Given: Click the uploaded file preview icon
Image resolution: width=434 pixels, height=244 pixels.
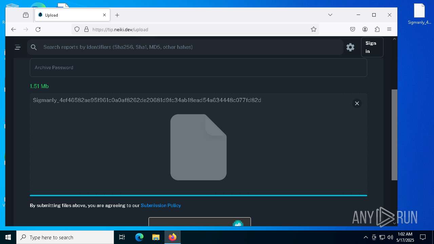Looking at the screenshot, I should pyautogui.click(x=198, y=147).
